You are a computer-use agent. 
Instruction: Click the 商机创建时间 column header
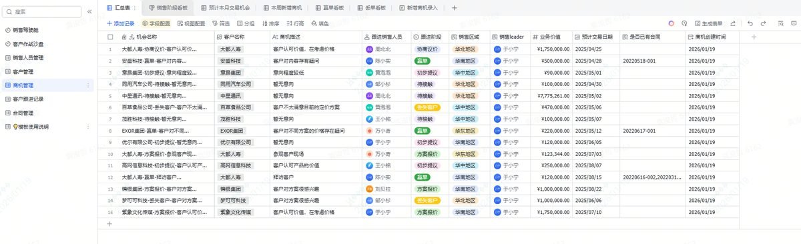(712, 37)
